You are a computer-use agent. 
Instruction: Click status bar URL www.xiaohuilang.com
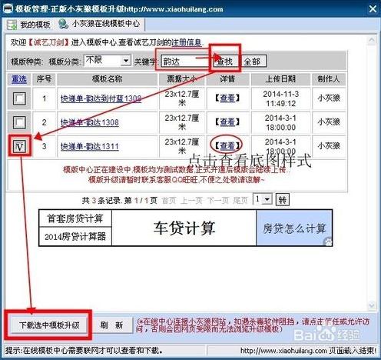(283, 351)
